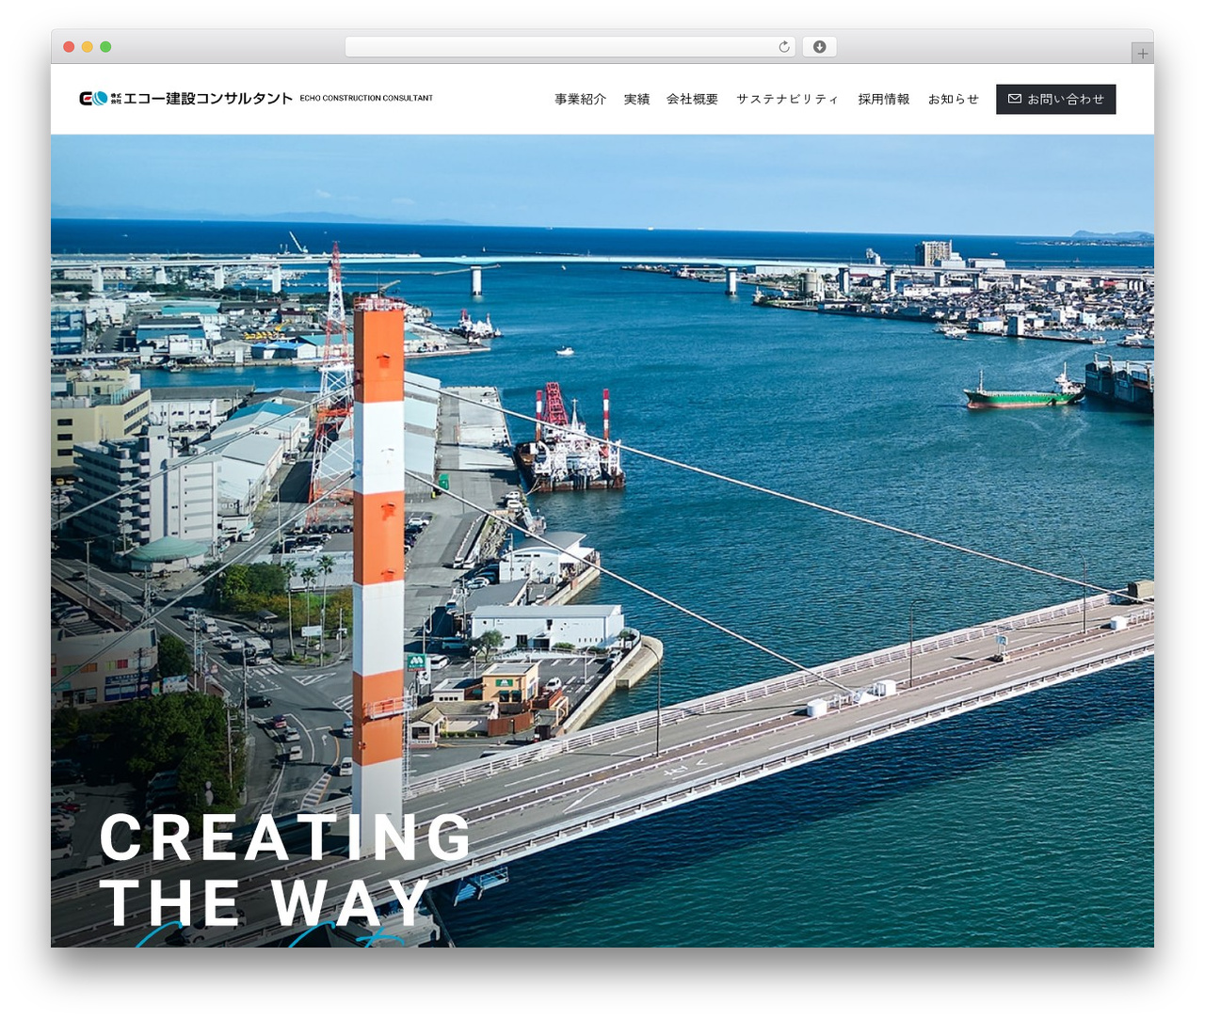Close the browser window with red button

[69, 47]
